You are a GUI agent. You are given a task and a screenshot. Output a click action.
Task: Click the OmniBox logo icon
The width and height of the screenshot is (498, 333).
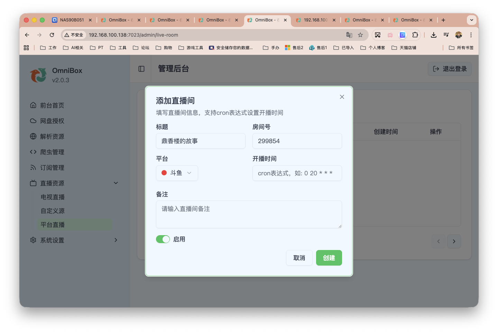[x=38, y=75]
